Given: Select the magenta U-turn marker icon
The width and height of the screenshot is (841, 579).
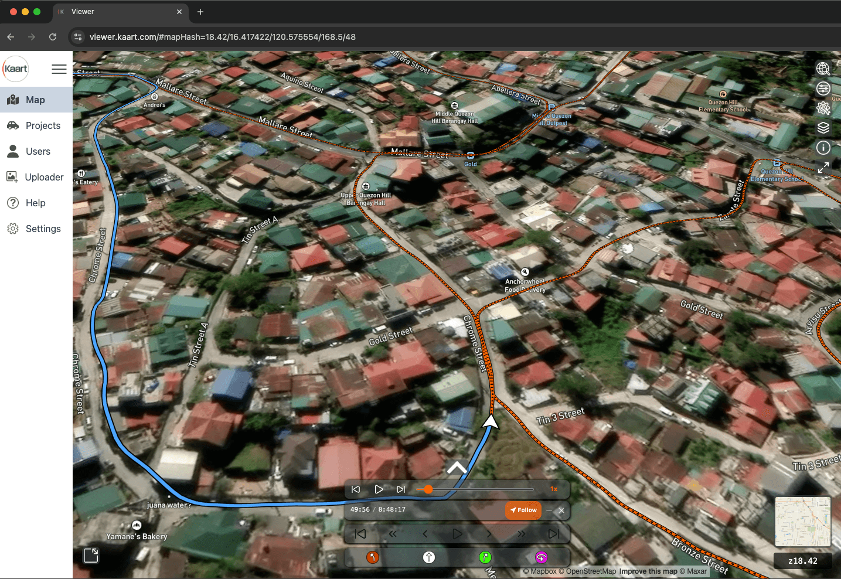Looking at the screenshot, I should tap(541, 557).
